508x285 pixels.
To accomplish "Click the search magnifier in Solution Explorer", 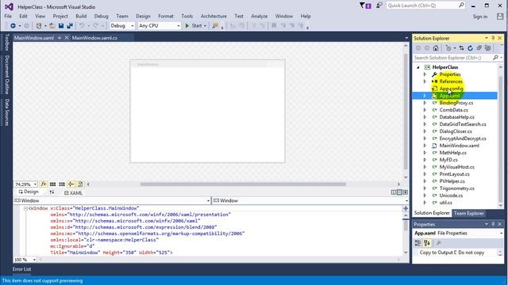I will [x=495, y=58].
